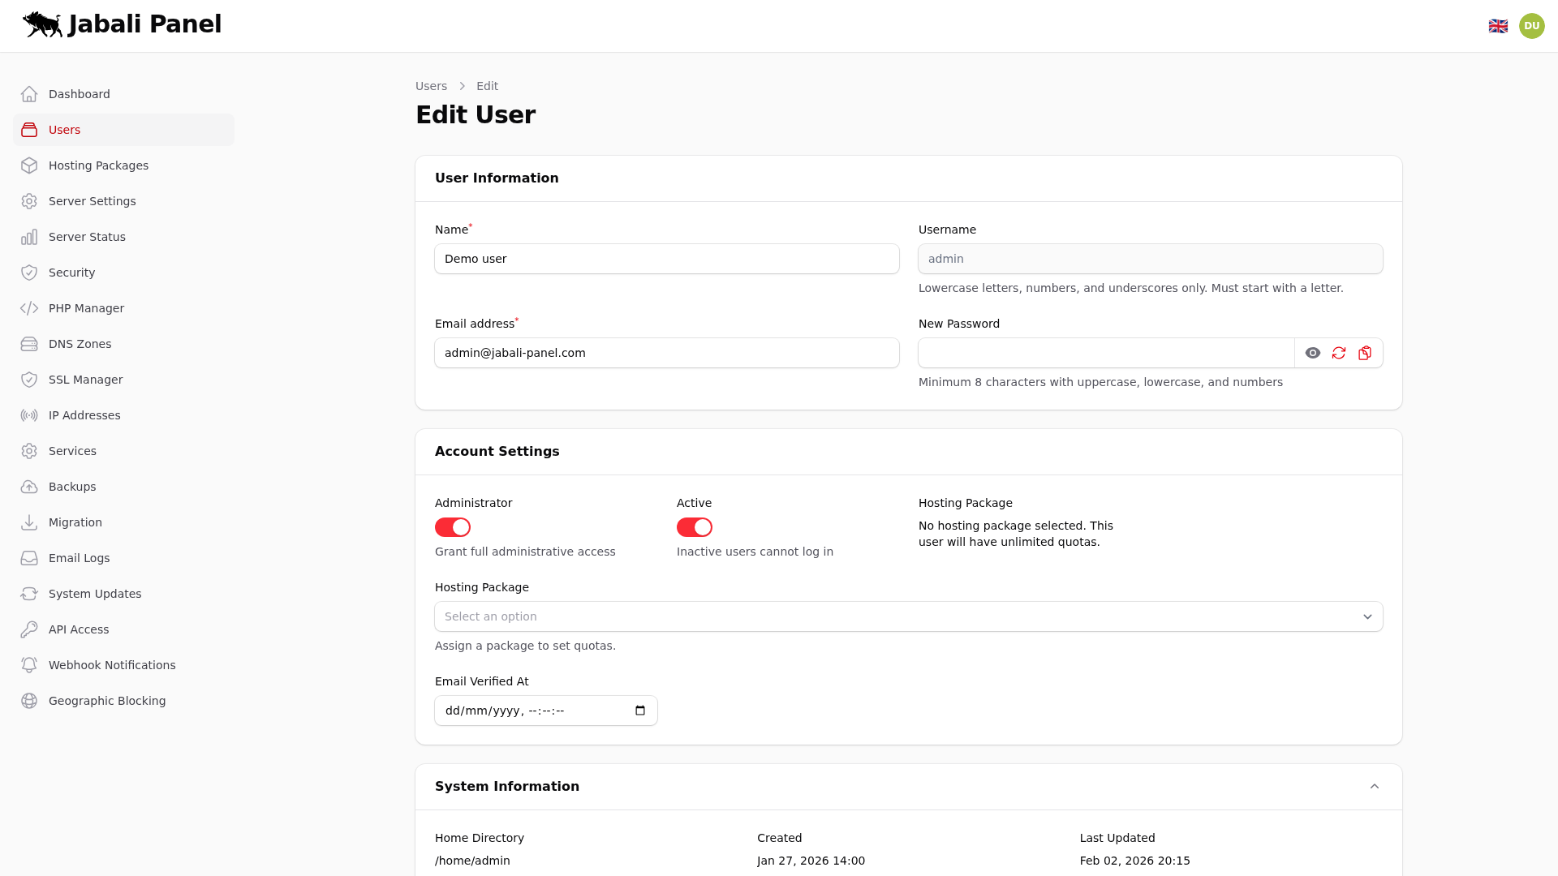Go to DNS Zones in sidebar
The width and height of the screenshot is (1558, 876).
point(80,344)
